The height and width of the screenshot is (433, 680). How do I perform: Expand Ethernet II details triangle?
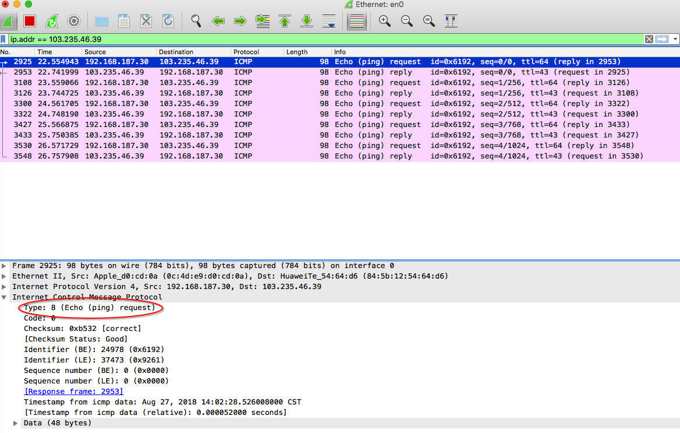point(4,276)
